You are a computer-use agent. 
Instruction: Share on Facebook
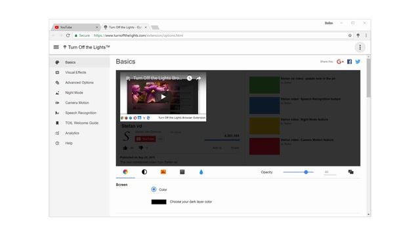[349, 62]
